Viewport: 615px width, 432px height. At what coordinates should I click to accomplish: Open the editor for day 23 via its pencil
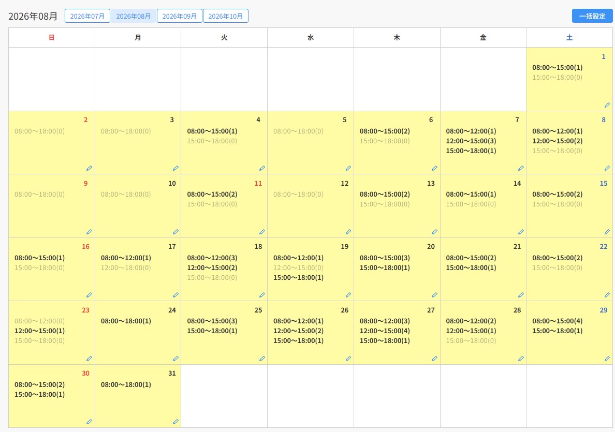(89, 359)
